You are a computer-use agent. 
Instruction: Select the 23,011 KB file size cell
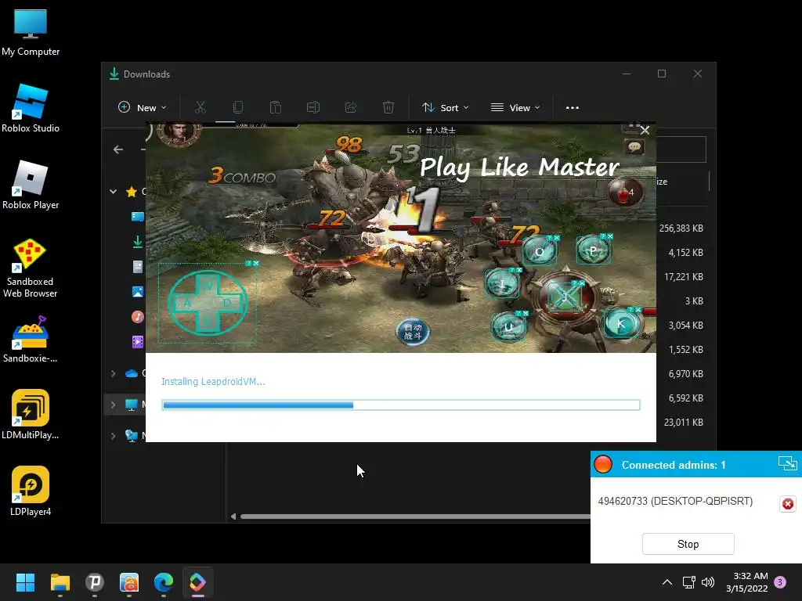tap(683, 422)
